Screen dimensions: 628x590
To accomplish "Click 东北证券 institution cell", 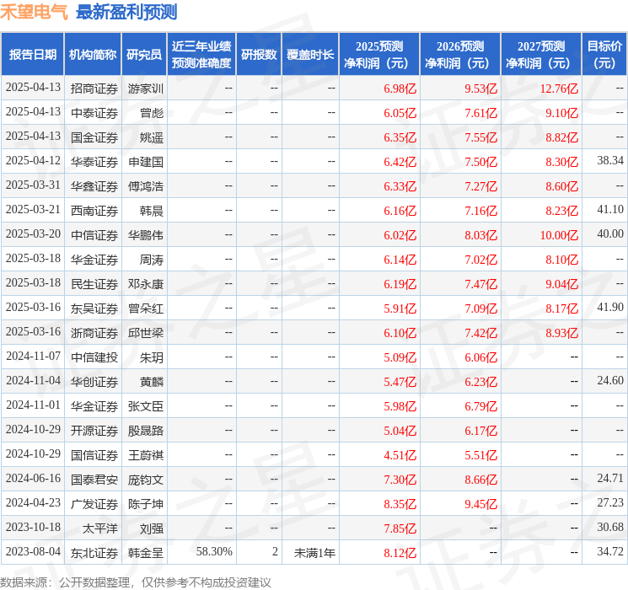I will pyautogui.click(x=94, y=553).
